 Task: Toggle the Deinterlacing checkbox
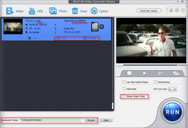155,82
